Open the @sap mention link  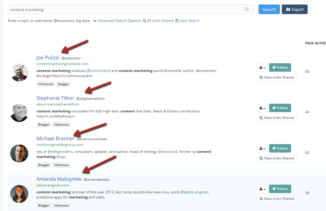pyautogui.click(x=61, y=157)
